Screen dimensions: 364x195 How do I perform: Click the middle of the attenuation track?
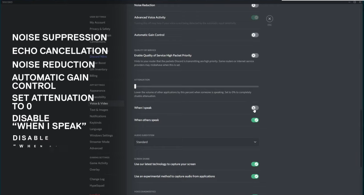[x=197, y=87]
